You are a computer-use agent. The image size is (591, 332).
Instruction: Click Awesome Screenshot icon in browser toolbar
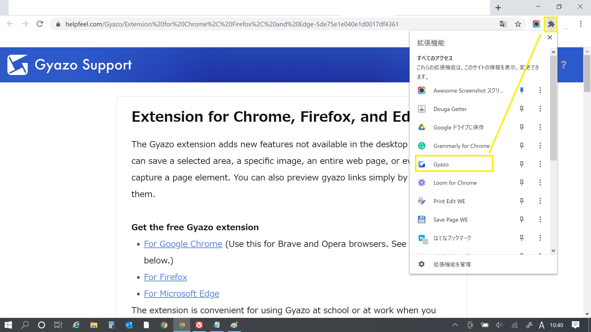click(x=536, y=24)
